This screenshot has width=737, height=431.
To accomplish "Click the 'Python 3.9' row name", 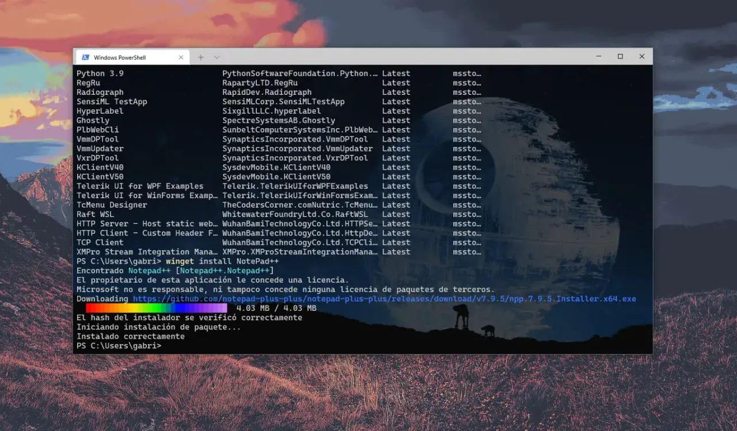I will point(100,74).
